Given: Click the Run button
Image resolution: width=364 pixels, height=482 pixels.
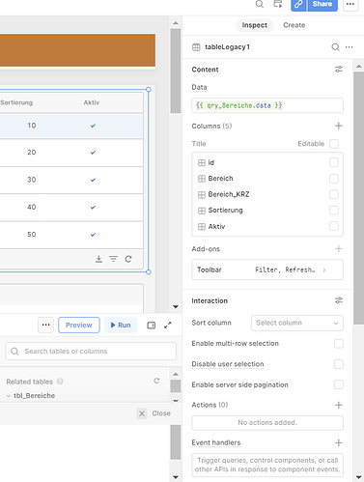Looking at the screenshot, I should coord(121,326).
